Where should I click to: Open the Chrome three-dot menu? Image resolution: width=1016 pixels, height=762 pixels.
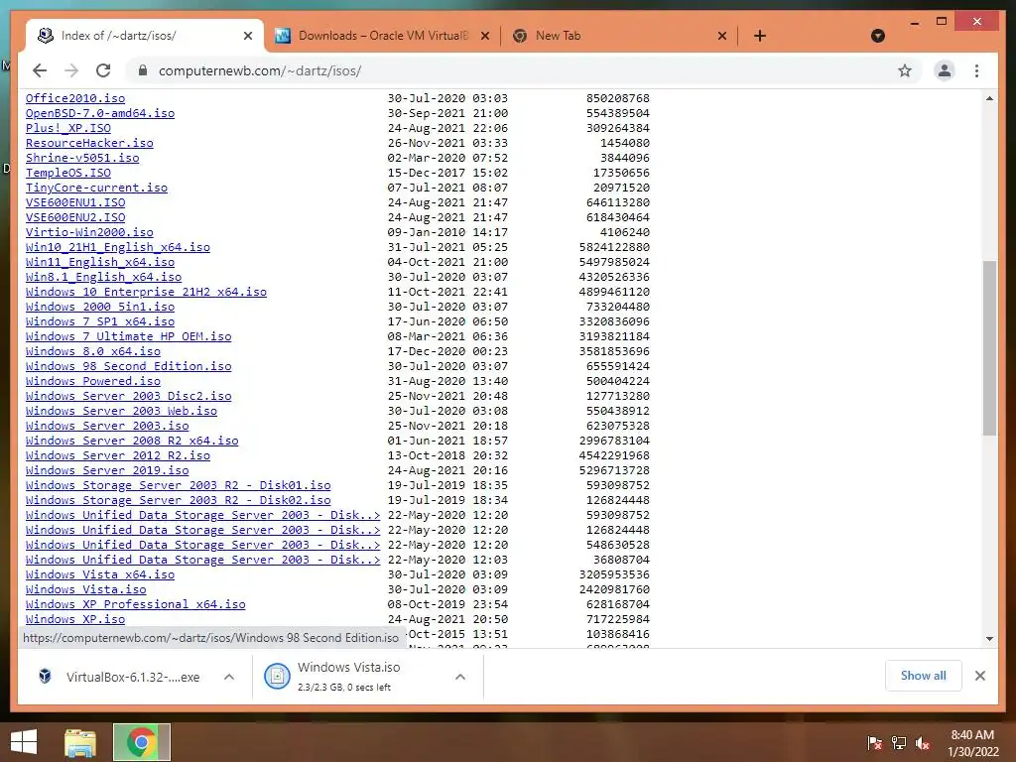coord(976,70)
